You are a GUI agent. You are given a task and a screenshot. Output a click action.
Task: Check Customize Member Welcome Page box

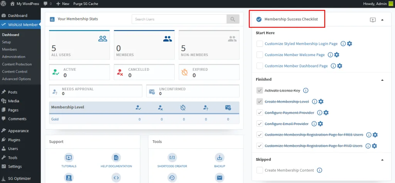point(260,55)
